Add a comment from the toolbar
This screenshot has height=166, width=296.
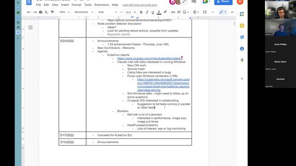point(179,12)
